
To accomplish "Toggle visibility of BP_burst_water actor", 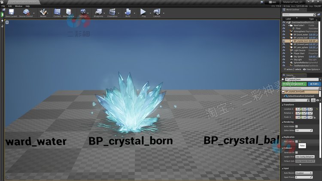I will tap(284, 34).
